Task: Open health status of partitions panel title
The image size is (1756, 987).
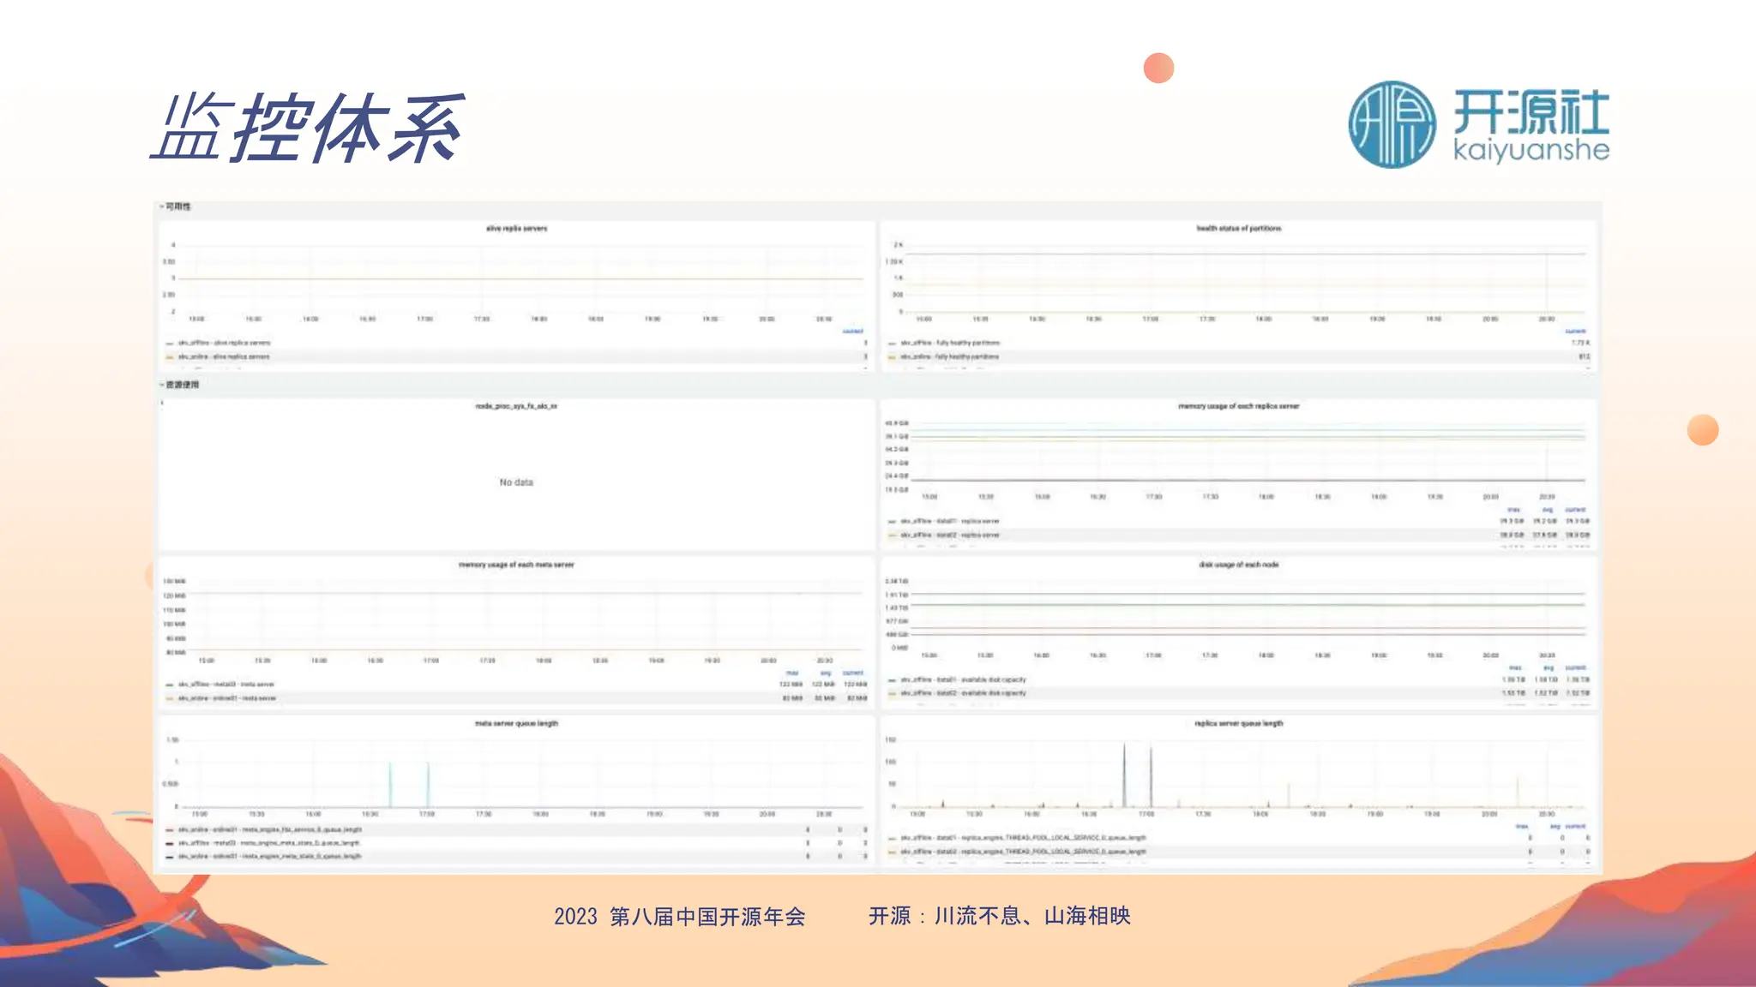Action: [1238, 229]
